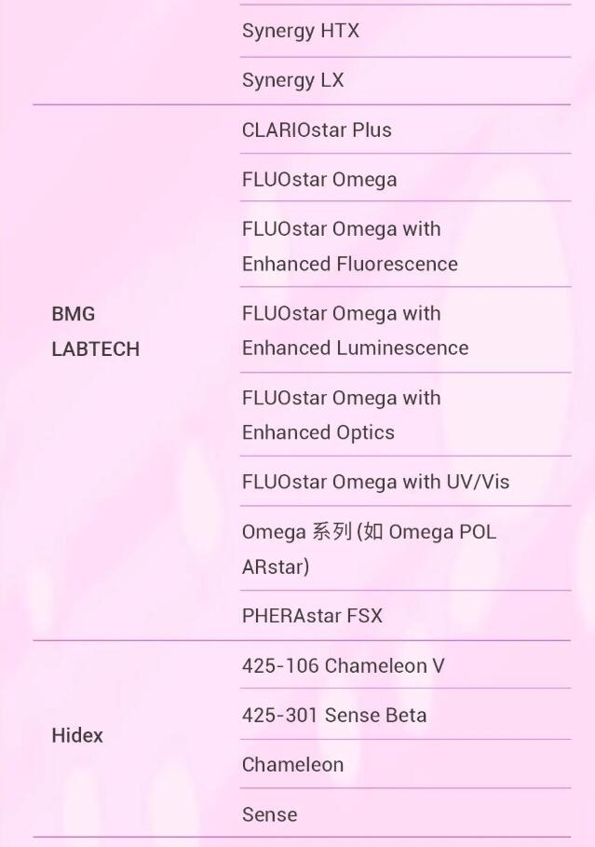This screenshot has height=847, width=595.
Task: Click the BMG LABTECH manufacturer cell
Action: (95, 332)
